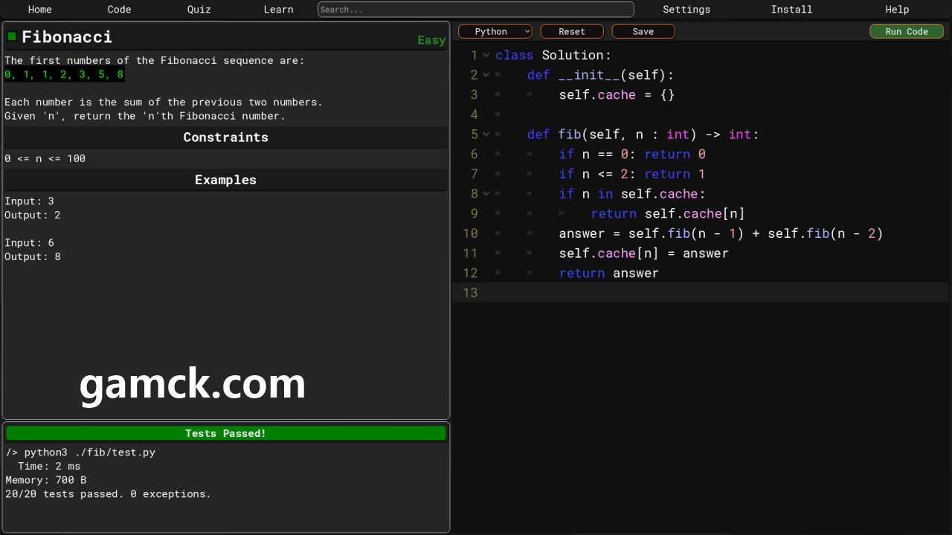
Task: Click 'Each number is the sum' sentence
Action: point(164,102)
